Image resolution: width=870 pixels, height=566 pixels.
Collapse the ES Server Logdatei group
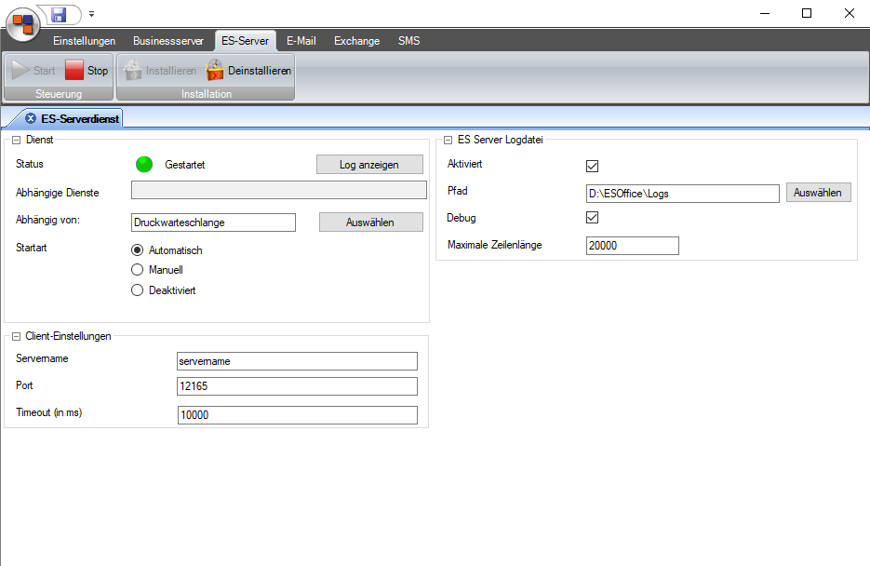click(x=448, y=141)
